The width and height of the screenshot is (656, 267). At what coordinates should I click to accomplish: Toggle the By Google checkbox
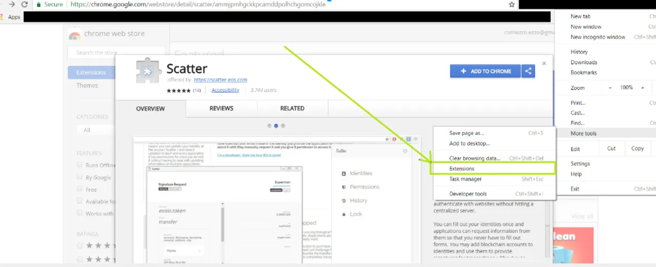point(79,177)
